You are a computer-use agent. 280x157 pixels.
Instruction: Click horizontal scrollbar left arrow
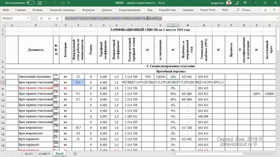click(x=174, y=154)
